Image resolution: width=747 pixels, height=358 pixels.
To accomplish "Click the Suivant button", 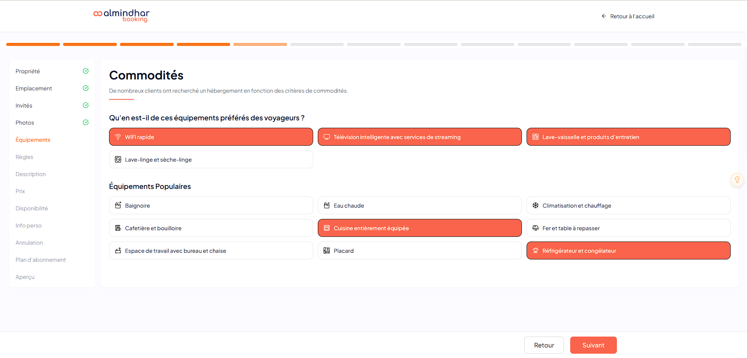I will point(593,345).
